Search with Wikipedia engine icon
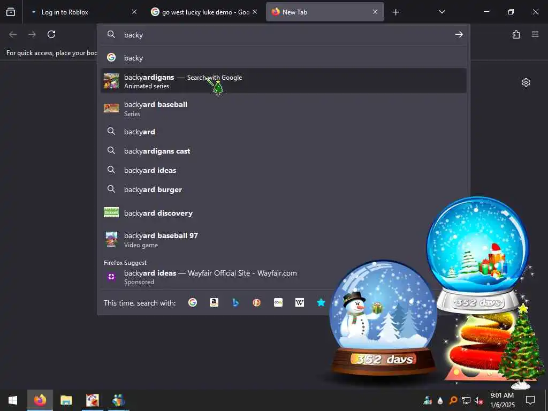Screen dimensions: 548x411 [300, 303]
